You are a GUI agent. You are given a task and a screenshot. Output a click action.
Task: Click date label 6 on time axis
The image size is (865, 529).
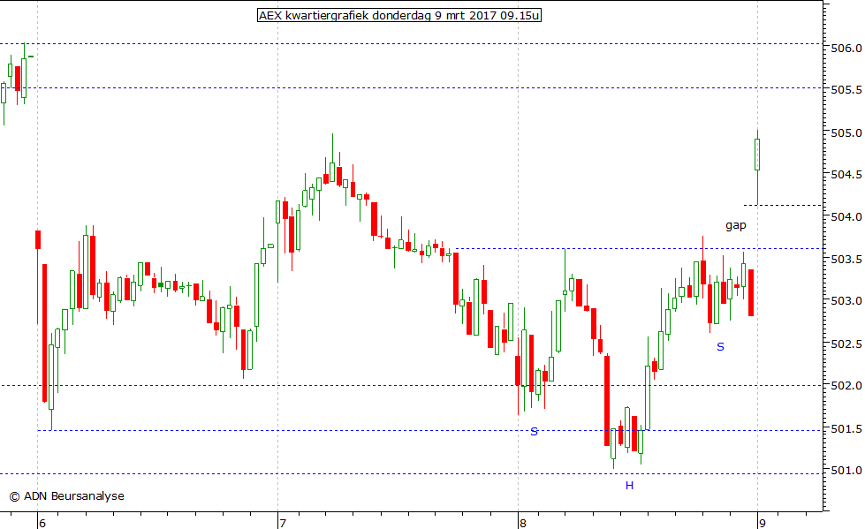pos(42,523)
